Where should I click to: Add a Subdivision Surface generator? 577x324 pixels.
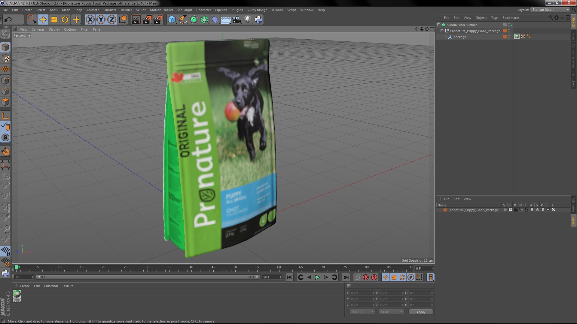[194, 20]
